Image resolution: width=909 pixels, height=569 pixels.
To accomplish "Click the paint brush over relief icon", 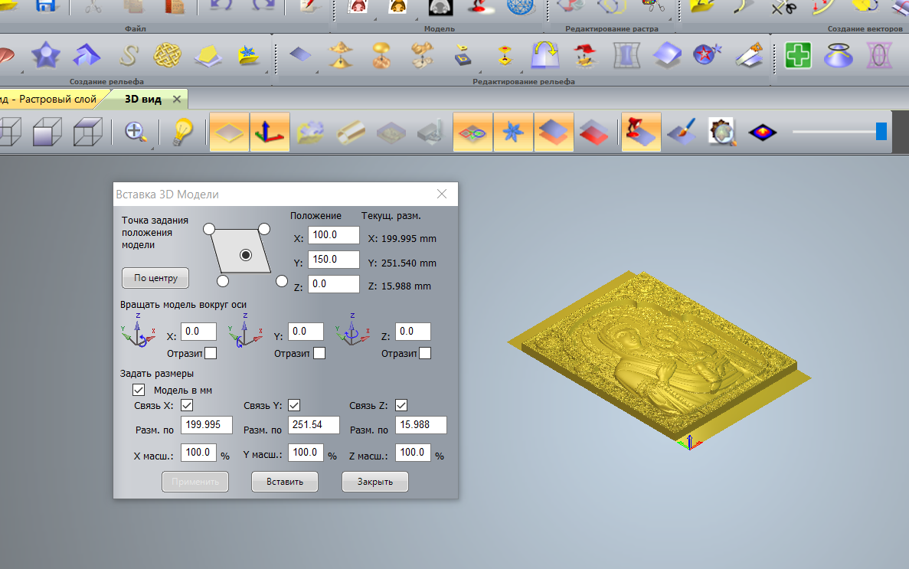I will coord(681,132).
